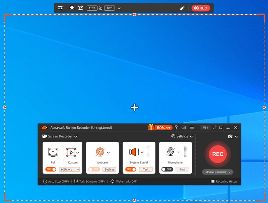The height and width of the screenshot is (203, 268).
Task: Open the feedback chat icon
Action: point(184,128)
